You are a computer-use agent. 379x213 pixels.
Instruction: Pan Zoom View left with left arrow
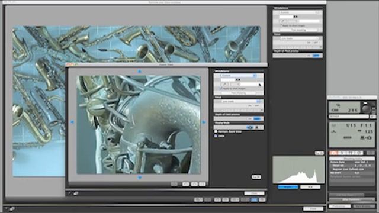72,122
